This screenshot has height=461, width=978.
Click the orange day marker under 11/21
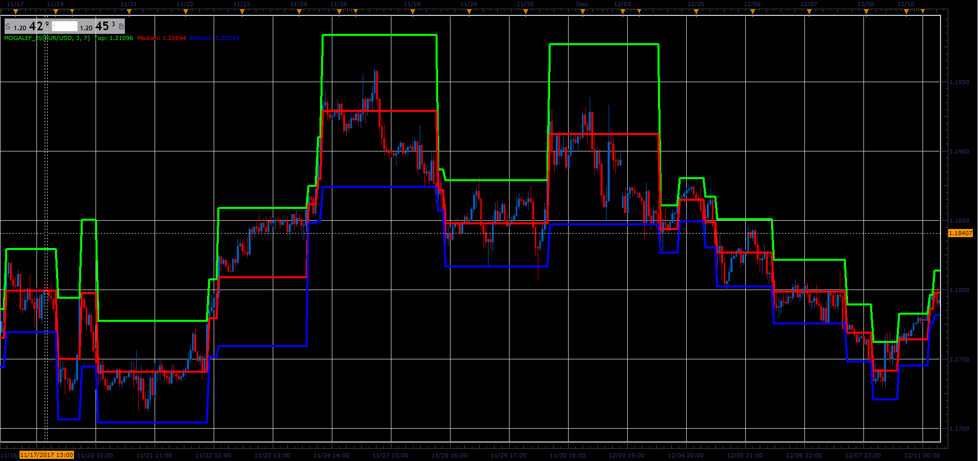coord(129,11)
